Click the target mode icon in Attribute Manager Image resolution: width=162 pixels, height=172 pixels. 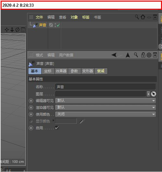149,55
